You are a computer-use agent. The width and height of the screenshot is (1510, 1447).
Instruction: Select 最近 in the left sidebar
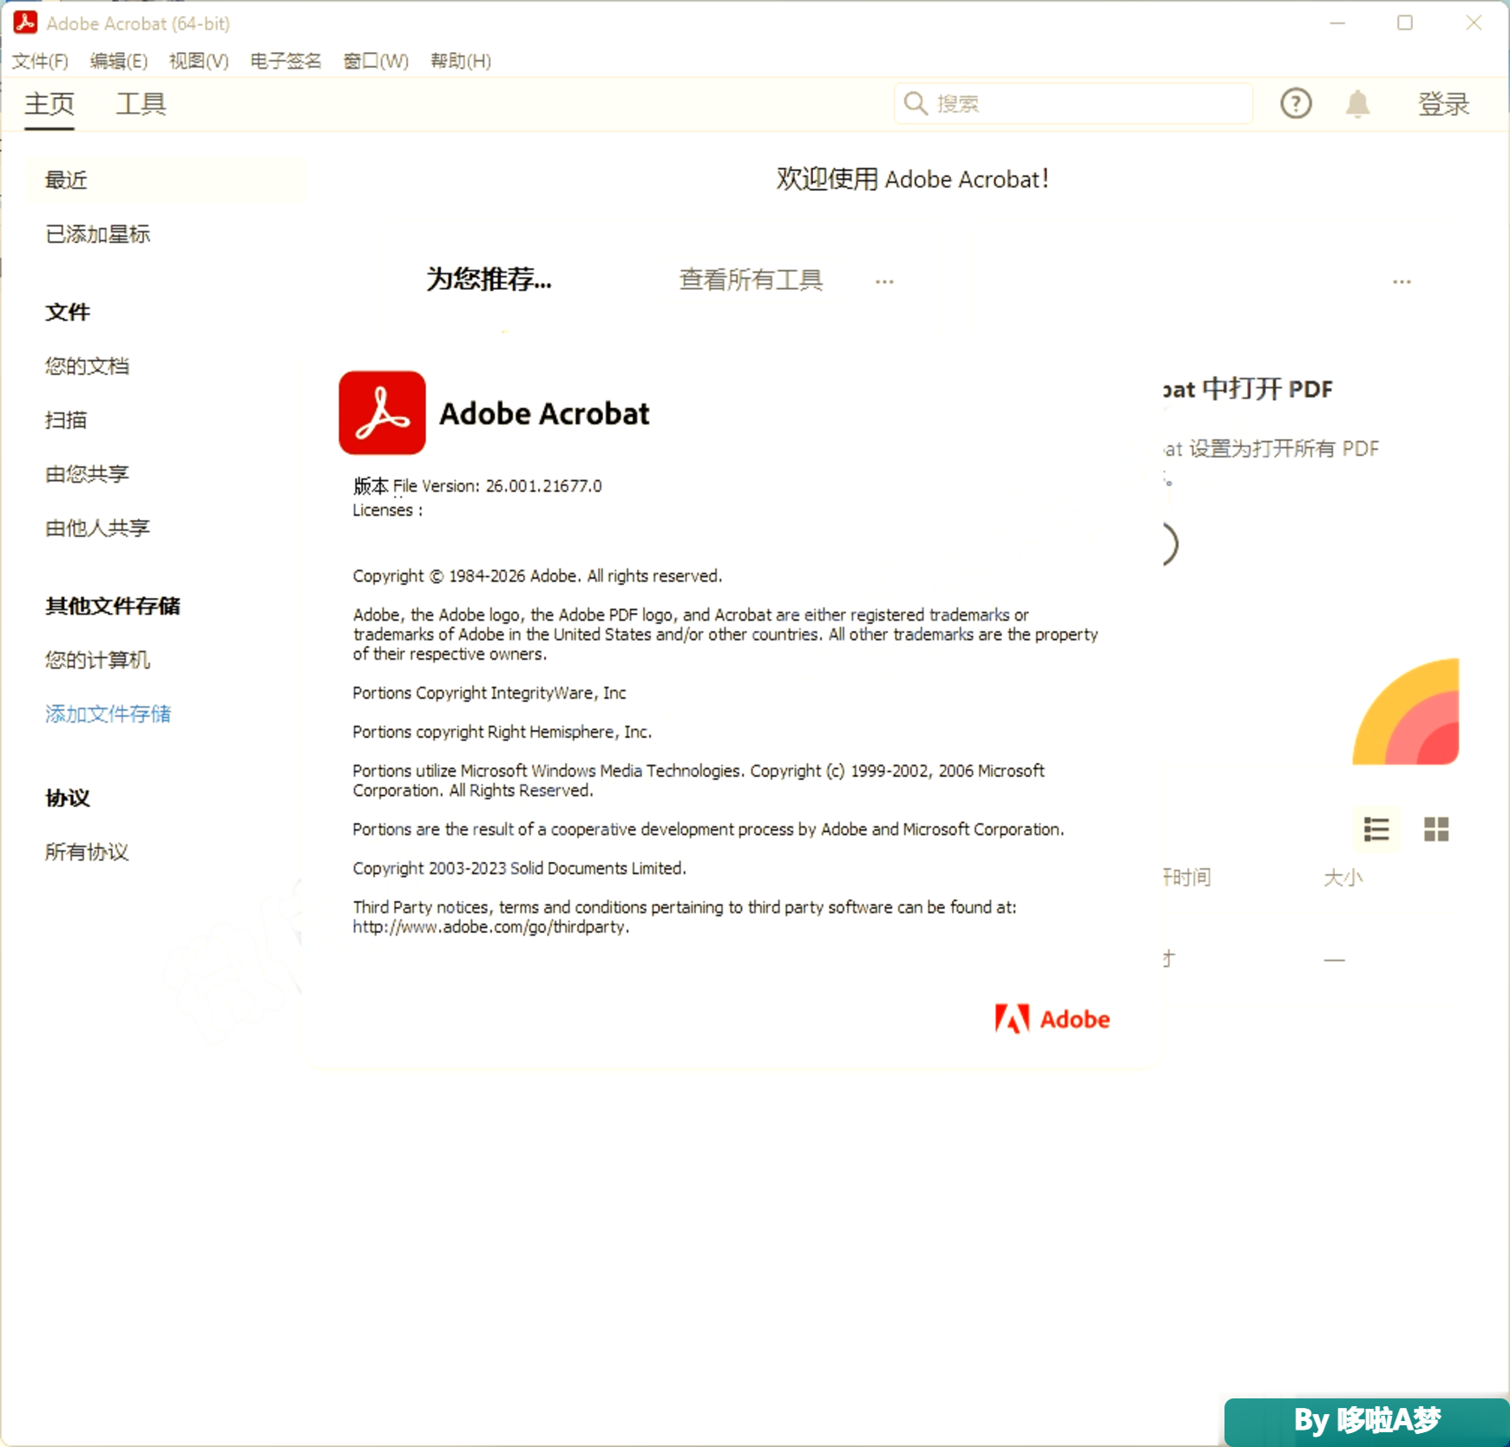pos(167,181)
